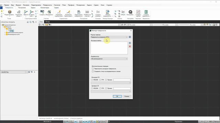Expand the Road folder in project tree
The width and height of the screenshot is (220, 123).
(5, 32)
